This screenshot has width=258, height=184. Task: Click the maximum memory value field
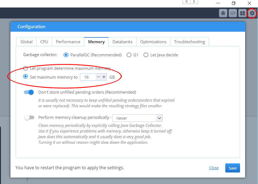tap(88, 77)
